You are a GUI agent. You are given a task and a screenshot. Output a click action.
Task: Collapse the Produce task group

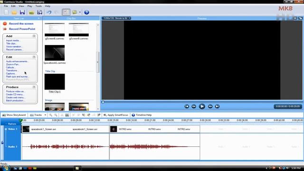coord(34,87)
